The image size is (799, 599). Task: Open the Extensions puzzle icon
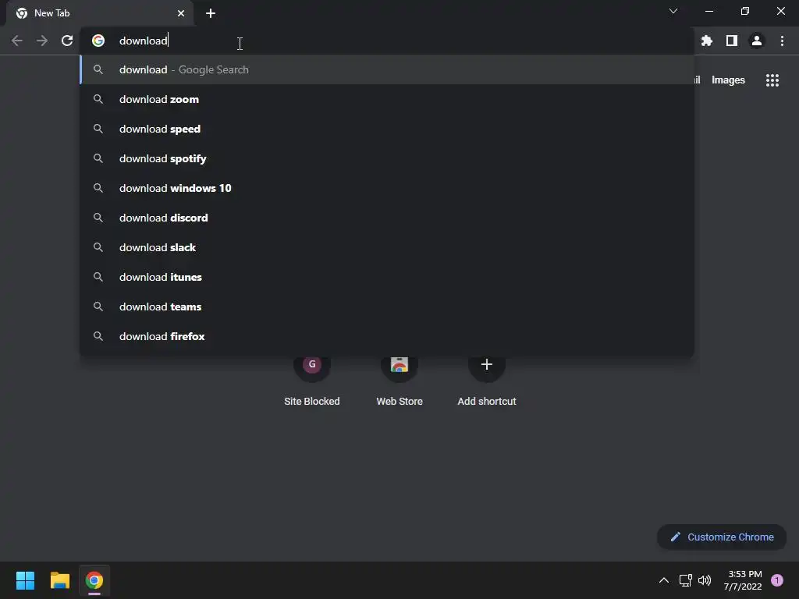(x=706, y=41)
